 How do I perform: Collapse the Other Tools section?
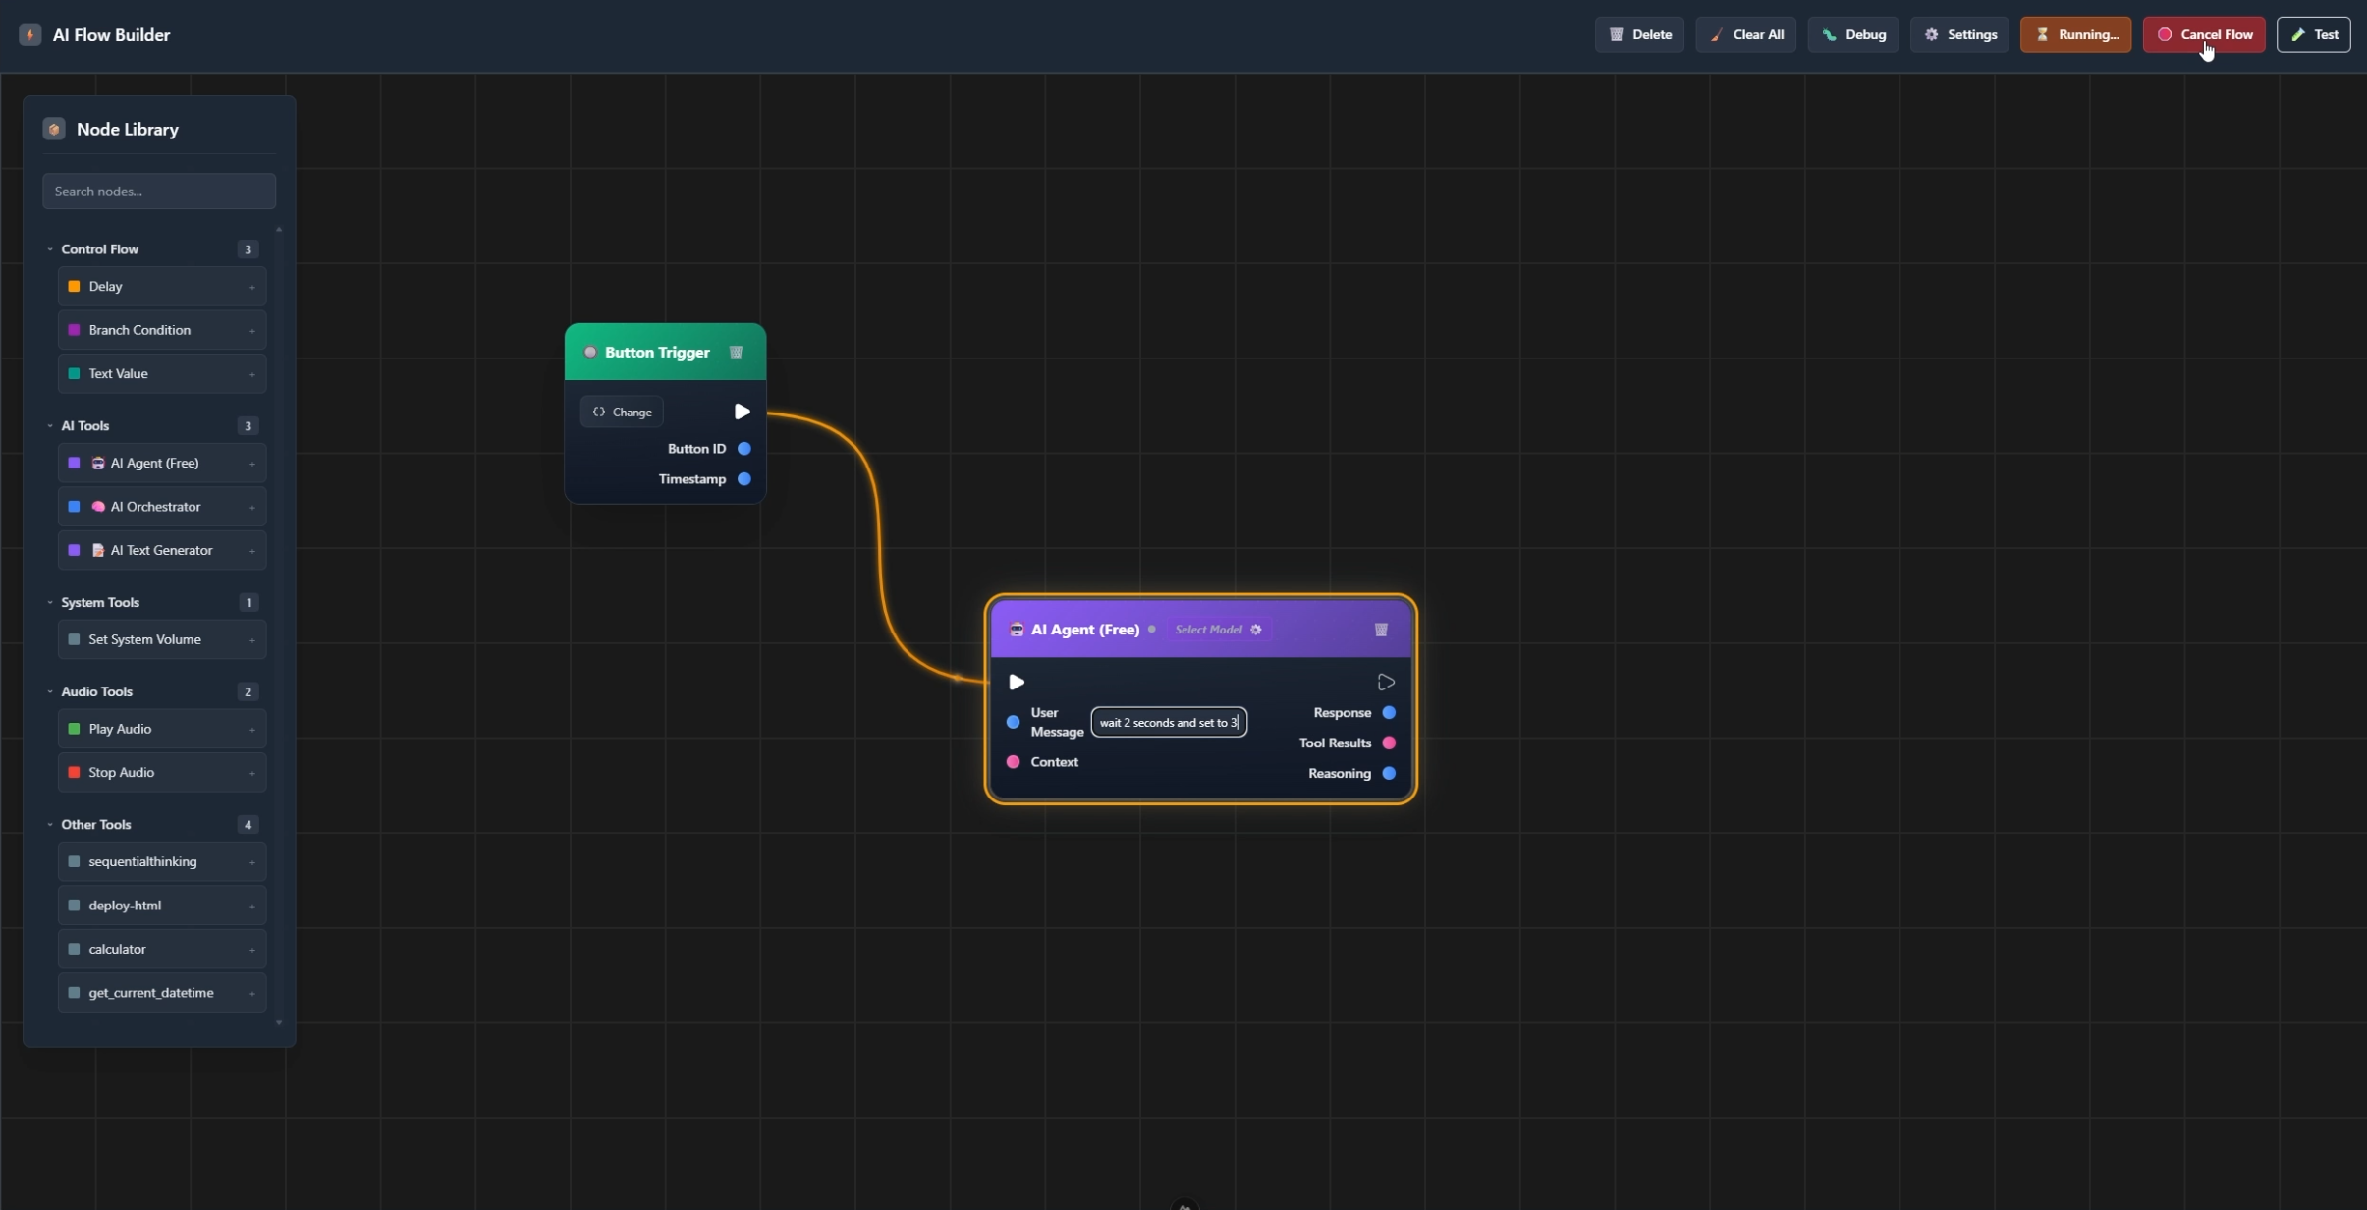pos(50,824)
